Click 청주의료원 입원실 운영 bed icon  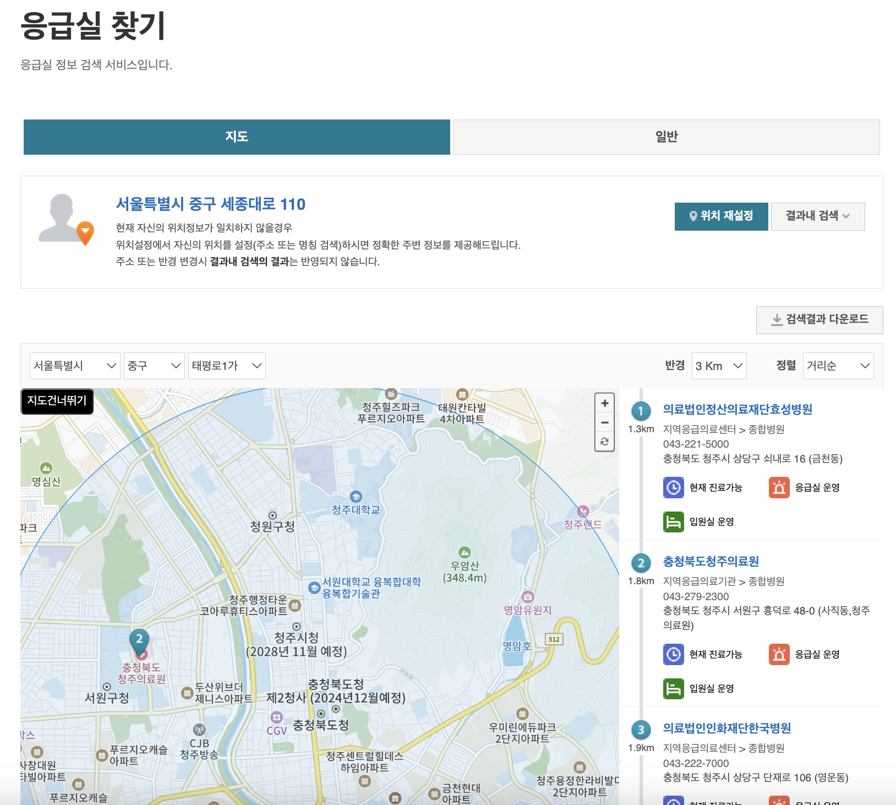673,689
